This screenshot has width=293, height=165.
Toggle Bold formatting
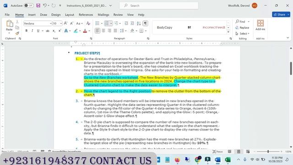(27, 31)
